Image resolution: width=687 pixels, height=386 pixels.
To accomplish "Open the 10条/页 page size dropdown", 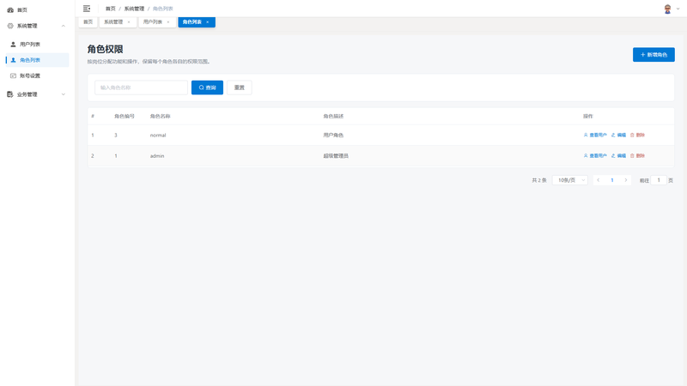I will (x=570, y=180).
